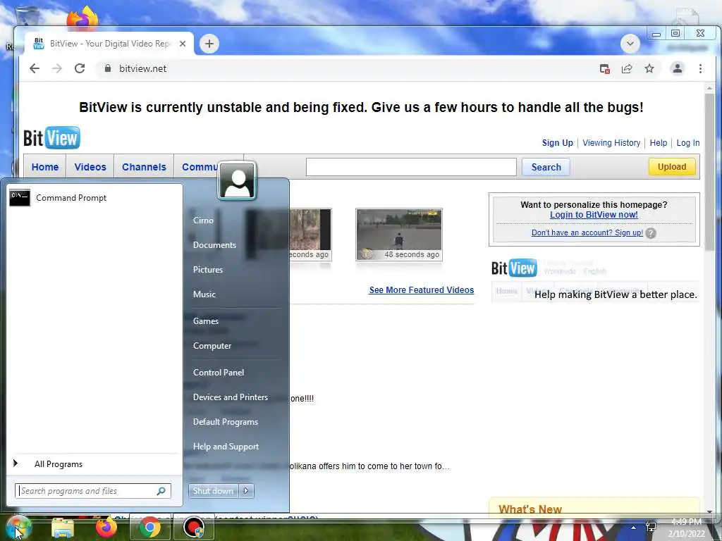Open the Videos tab on BitView
The width and height of the screenshot is (722, 541).
pos(90,167)
